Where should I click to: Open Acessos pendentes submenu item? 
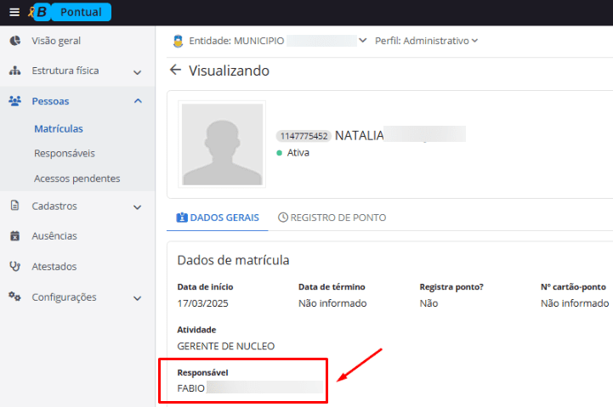[x=77, y=178]
